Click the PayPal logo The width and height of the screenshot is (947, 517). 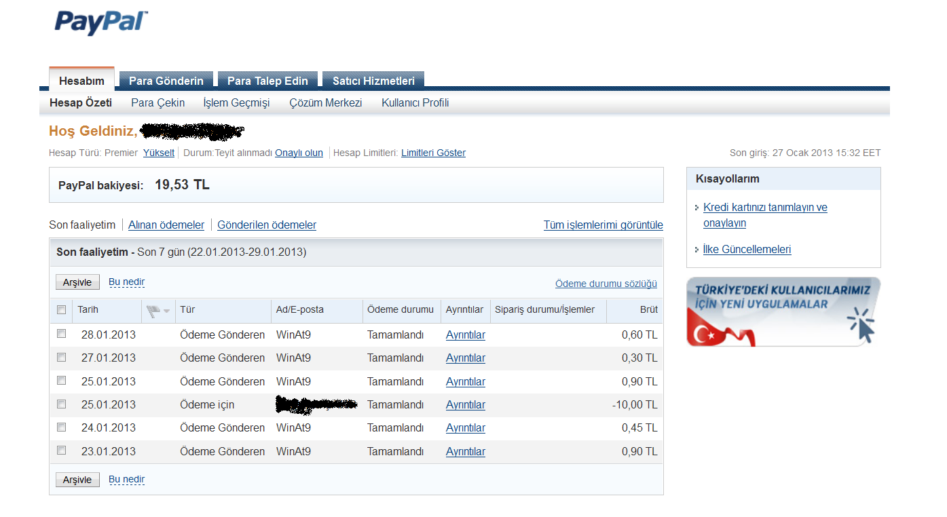[101, 22]
